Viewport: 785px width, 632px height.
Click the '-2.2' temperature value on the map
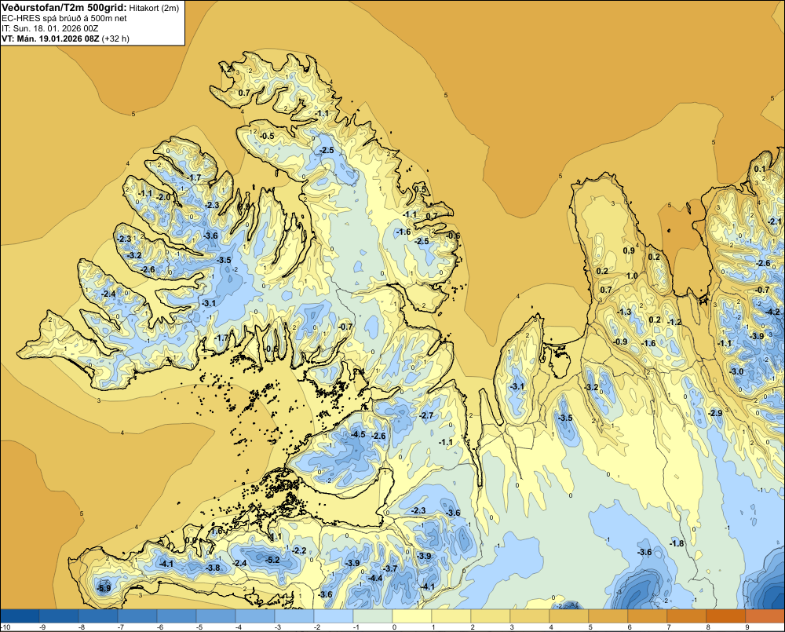pos(299,550)
